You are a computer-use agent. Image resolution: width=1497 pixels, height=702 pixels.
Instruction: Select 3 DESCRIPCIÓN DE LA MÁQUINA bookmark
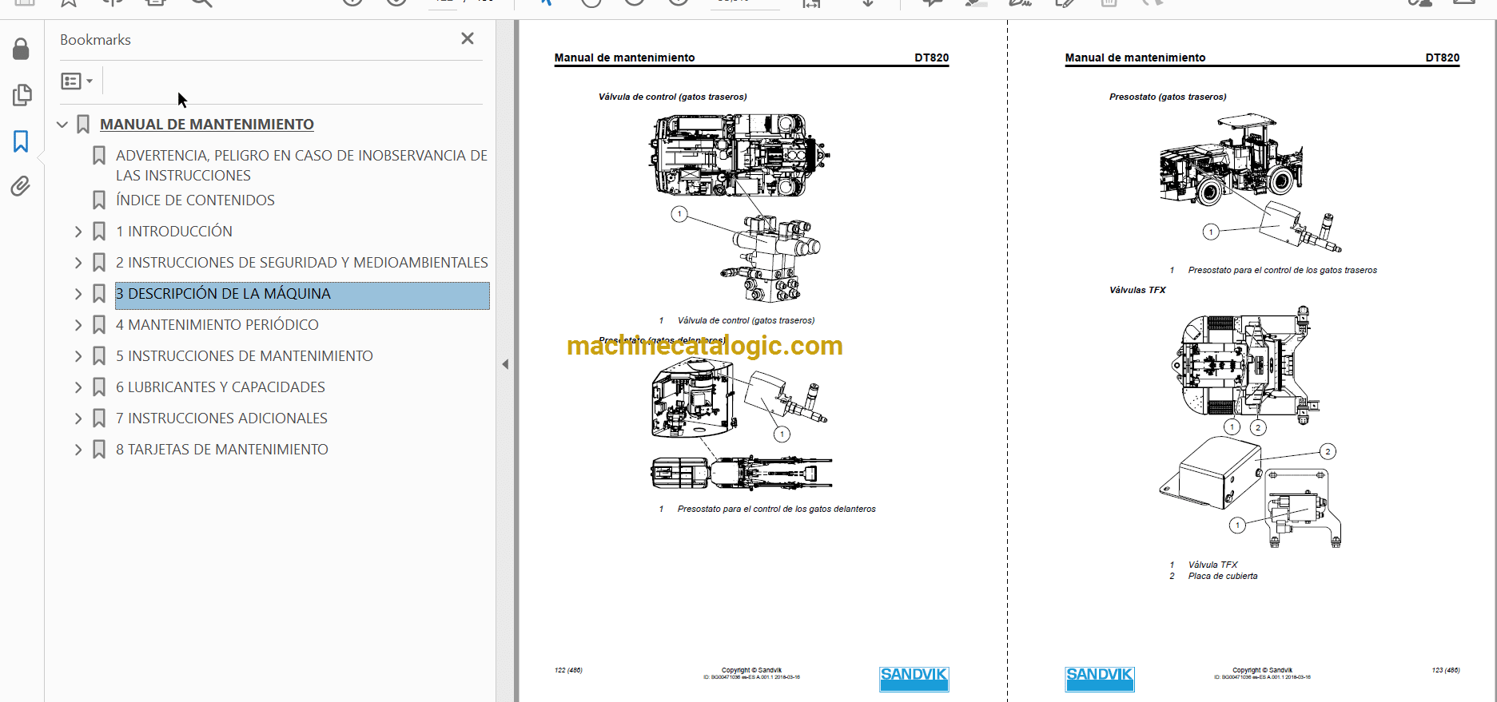[302, 294]
